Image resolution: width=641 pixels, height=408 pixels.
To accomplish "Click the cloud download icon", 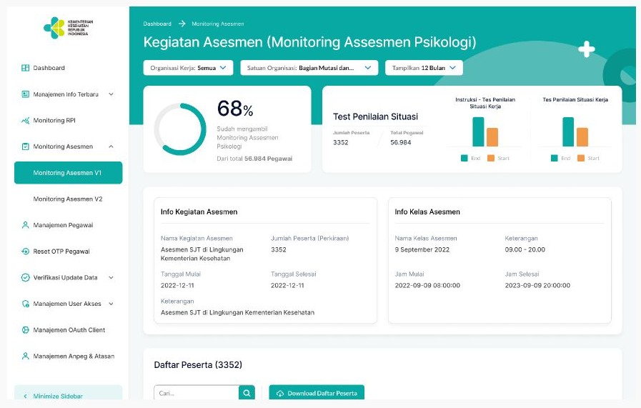I will [x=280, y=393].
